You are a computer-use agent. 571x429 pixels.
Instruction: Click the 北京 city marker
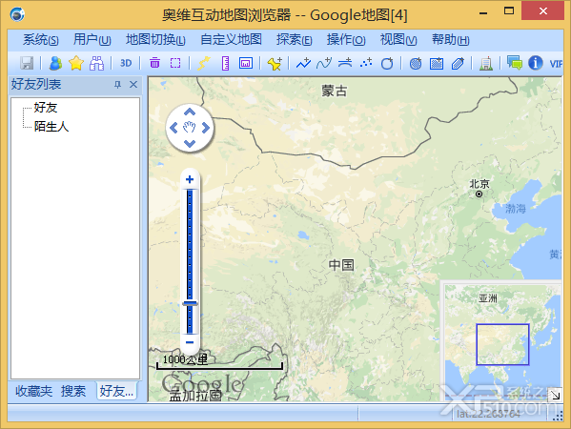(479, 194)
